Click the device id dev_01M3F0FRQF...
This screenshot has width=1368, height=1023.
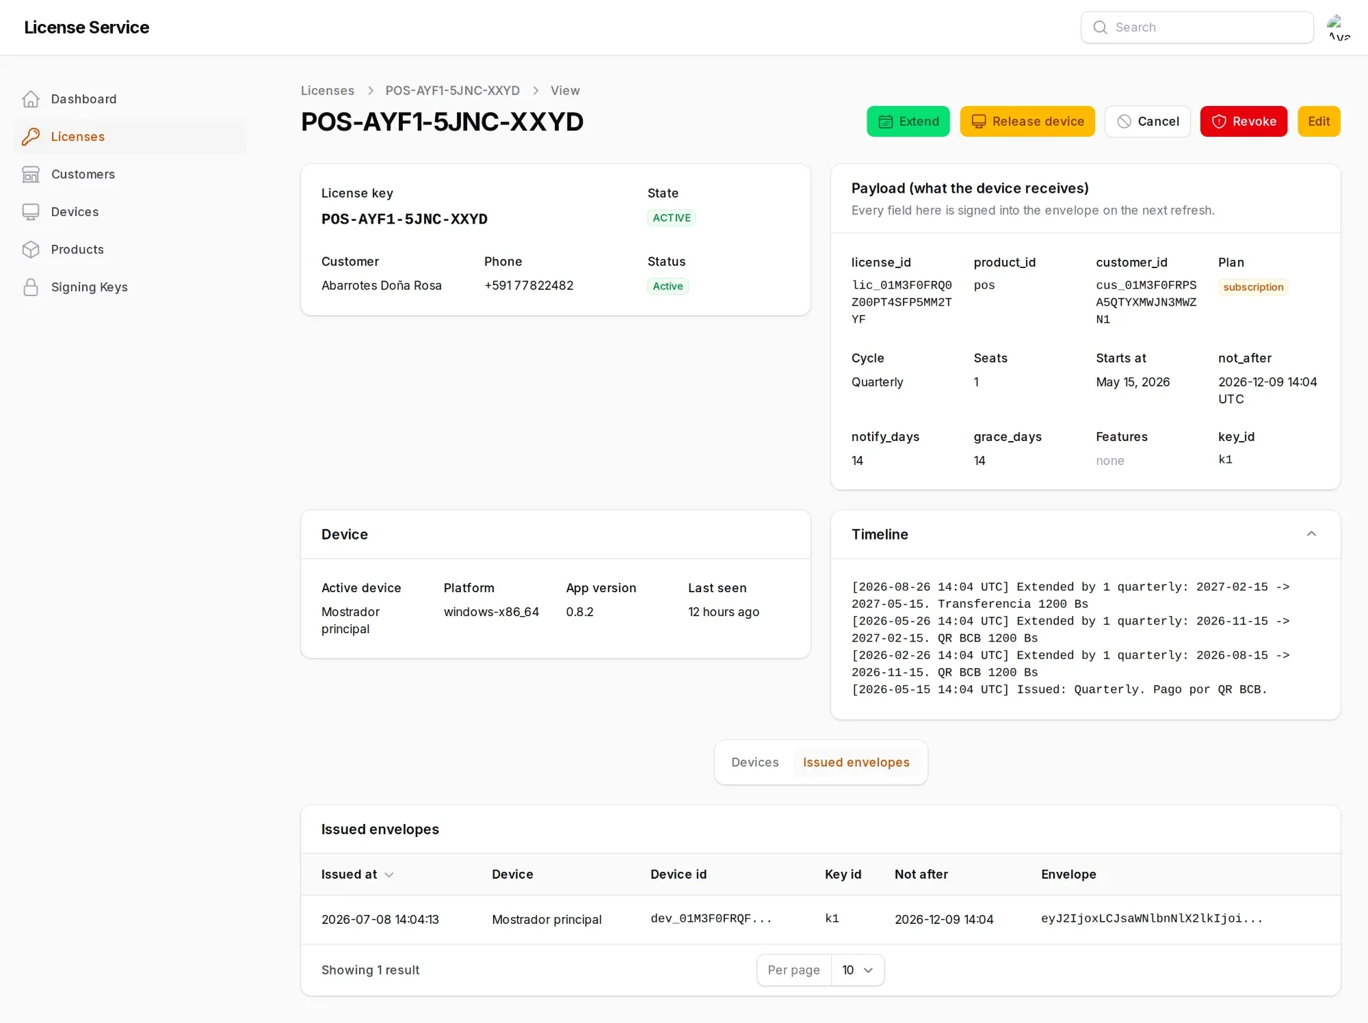point(711,919)
